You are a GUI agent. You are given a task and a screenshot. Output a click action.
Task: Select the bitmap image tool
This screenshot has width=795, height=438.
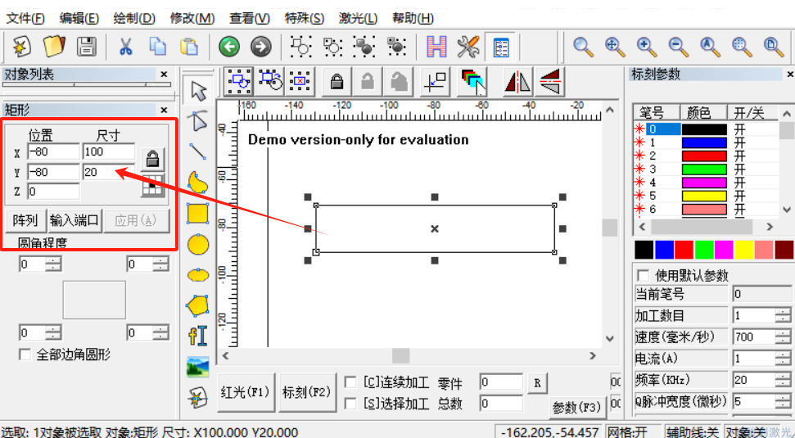(198, 367)
